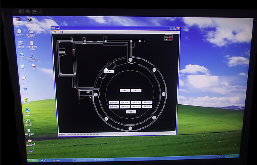Select the ring node at the lower right

[154, 118]
